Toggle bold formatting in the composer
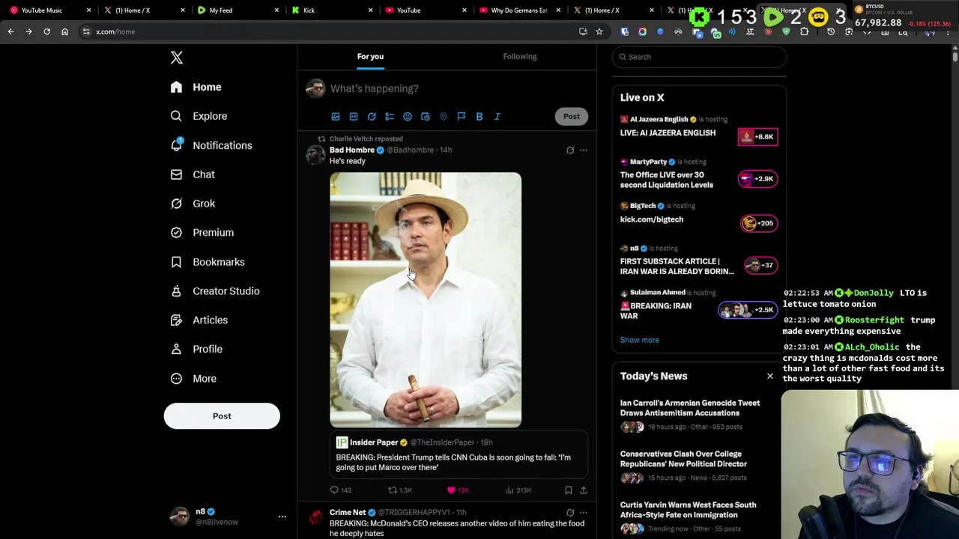Image resolution: width=959 pixels, height=539 pixels. click(x=479, y=117)
